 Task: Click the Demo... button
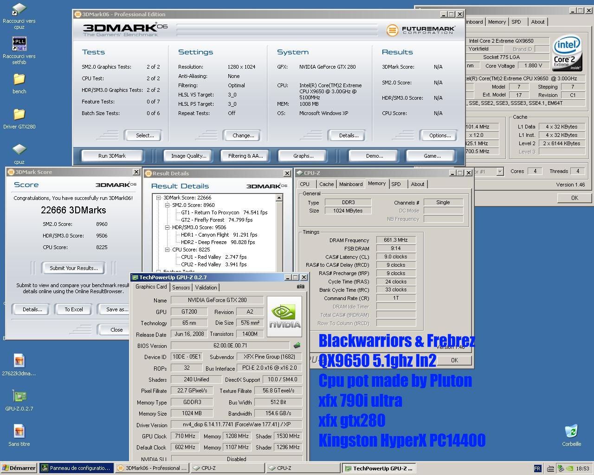374,156
